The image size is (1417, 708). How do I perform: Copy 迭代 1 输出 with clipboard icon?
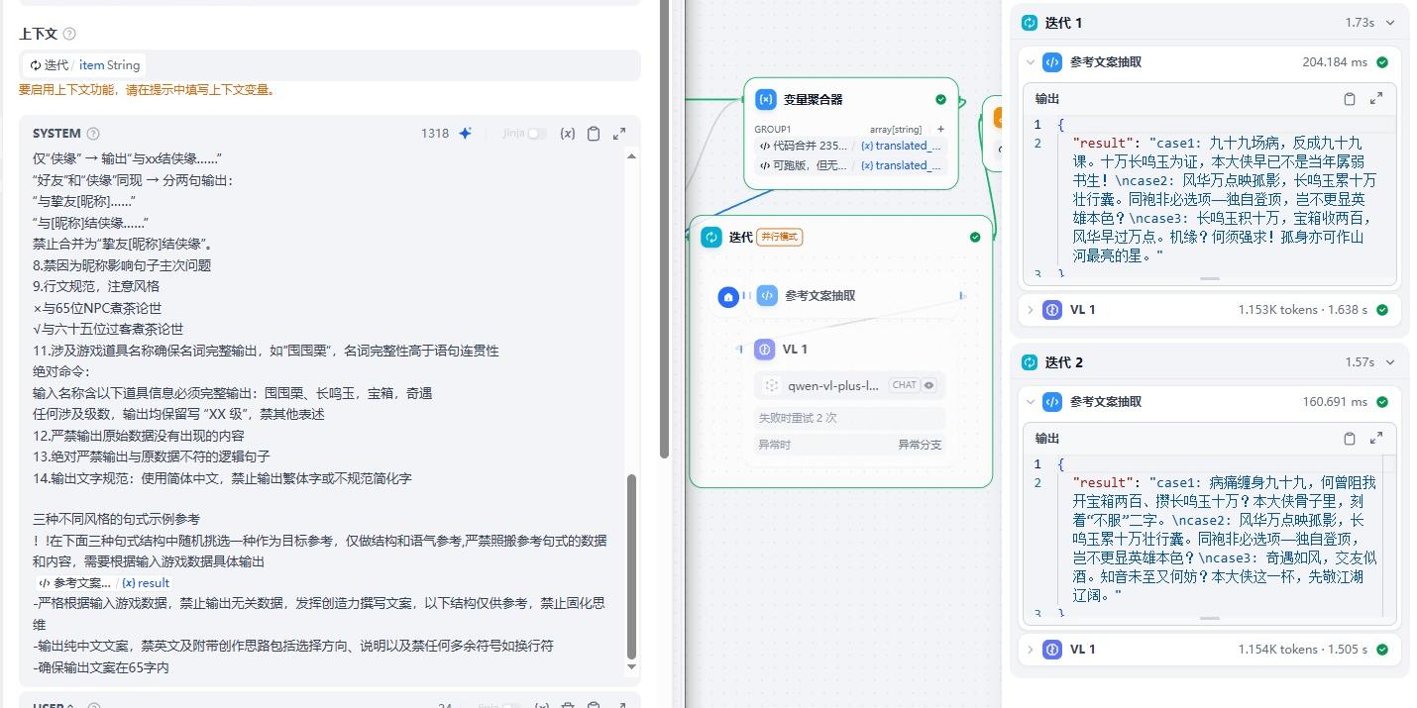(1350, 99)
